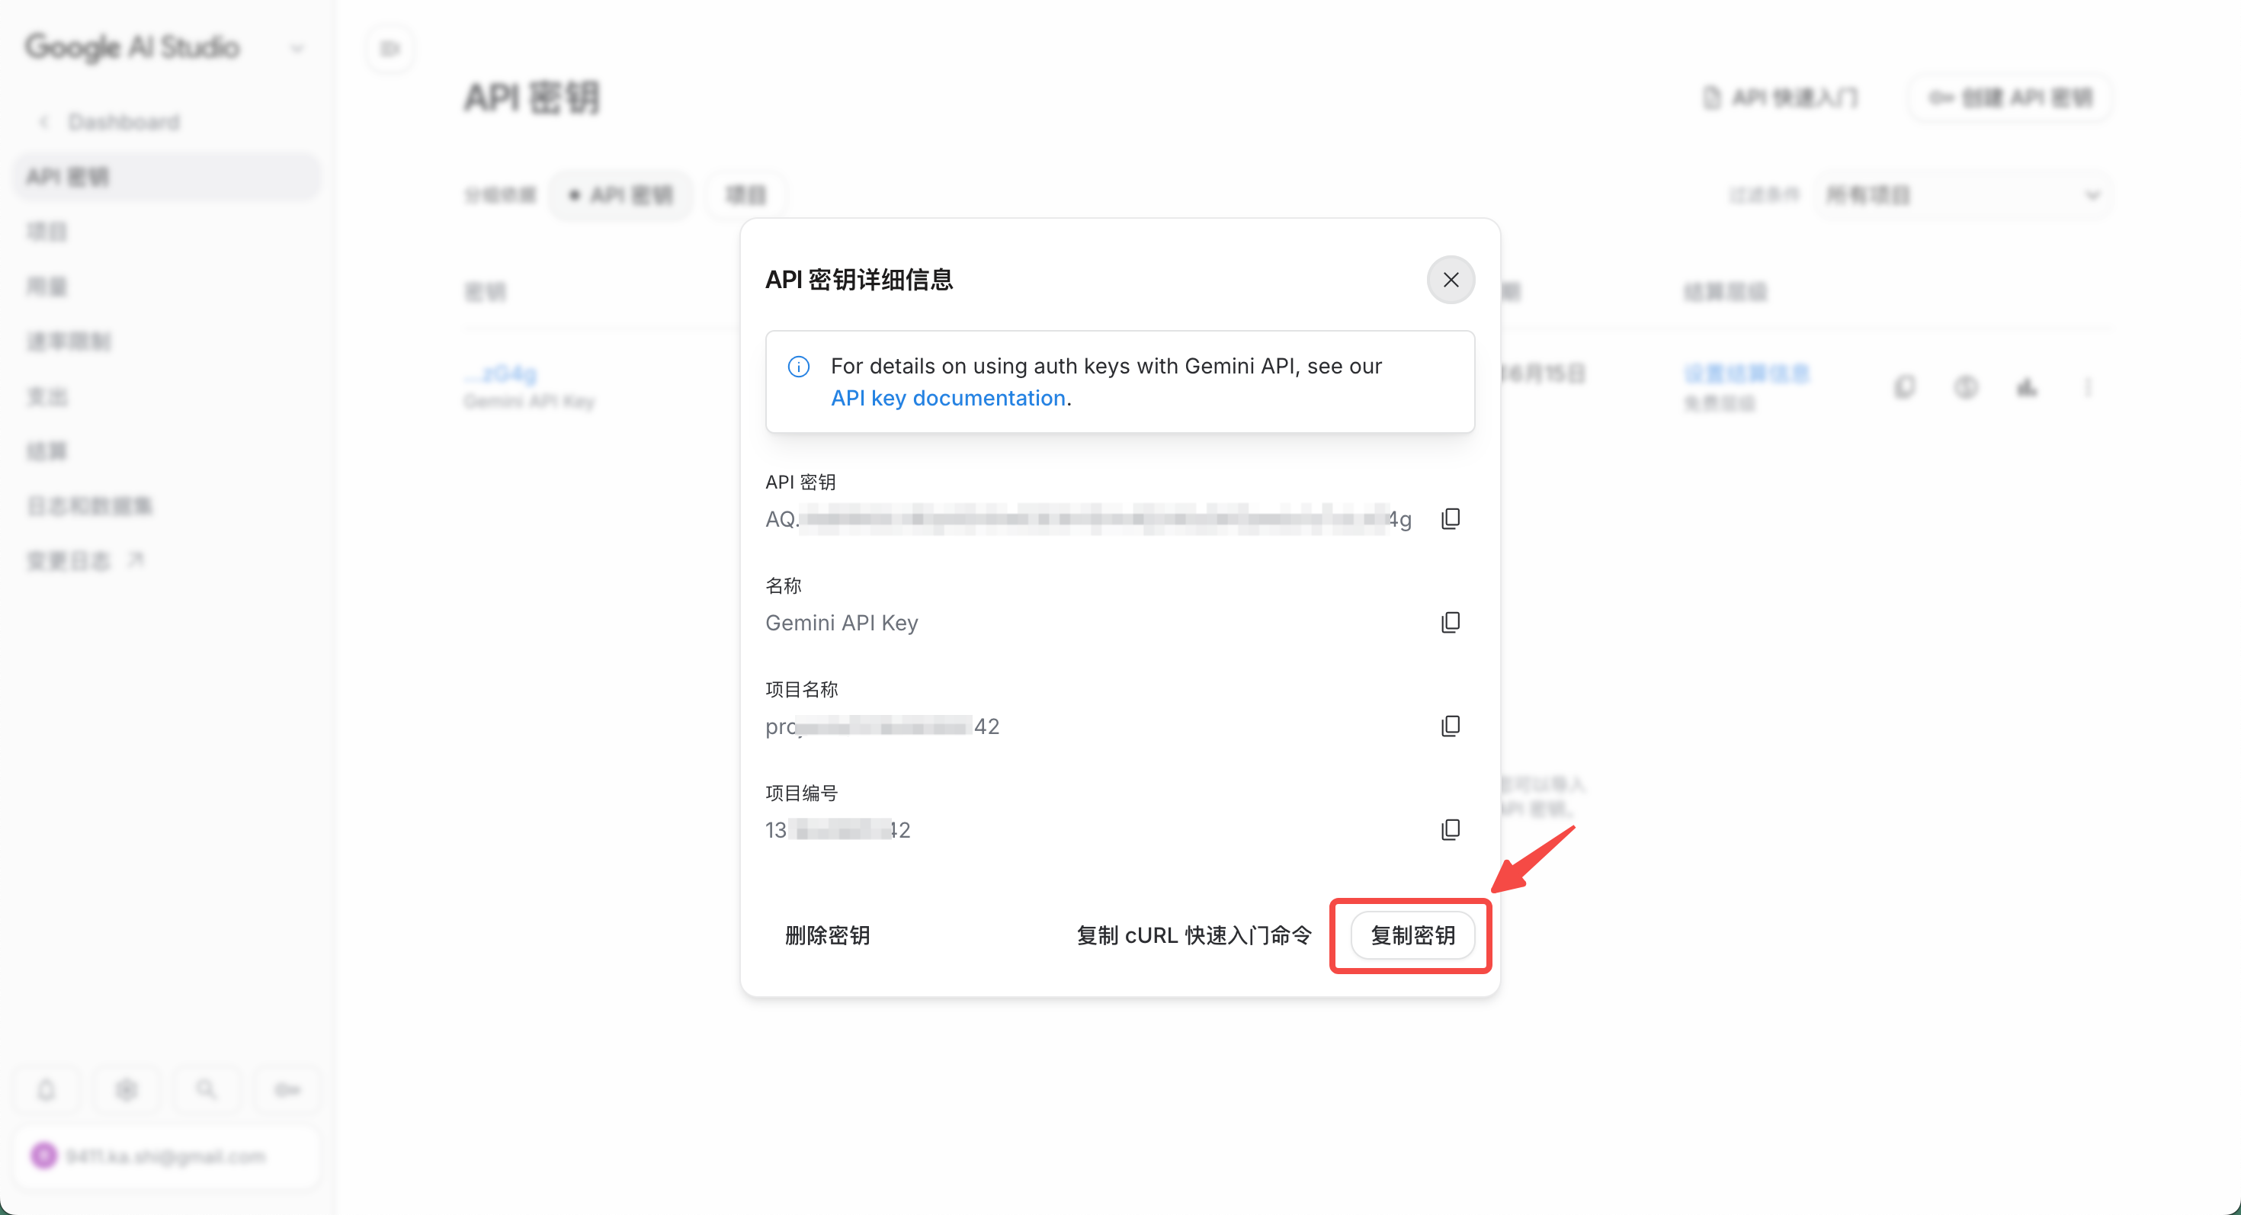Click the notifications bell icon
2241x1215 pixels.
click(x=46, y=1090)
